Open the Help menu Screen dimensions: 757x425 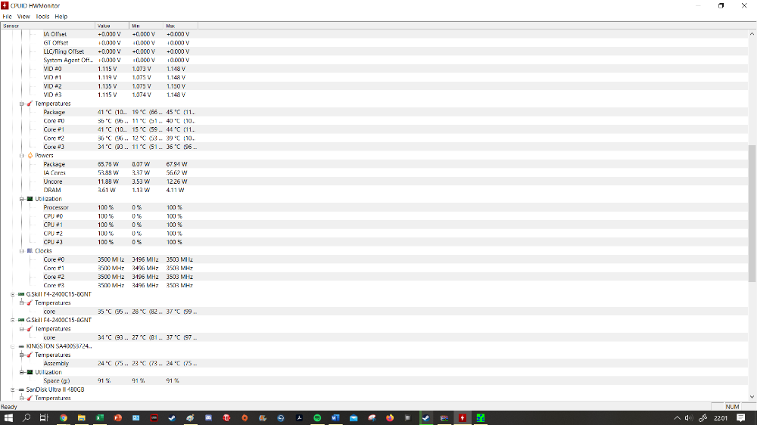61,17
